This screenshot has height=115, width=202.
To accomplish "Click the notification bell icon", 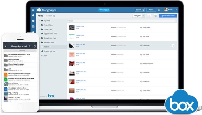I will [159, 10].
